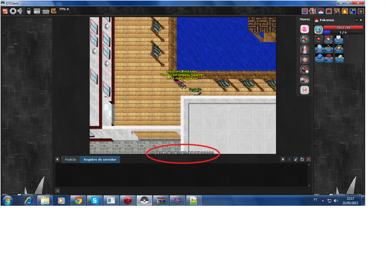Open the taskbar clock showing 22:17
The height and width of the screenshot is (256, 386).
click(x=350, y=201)
